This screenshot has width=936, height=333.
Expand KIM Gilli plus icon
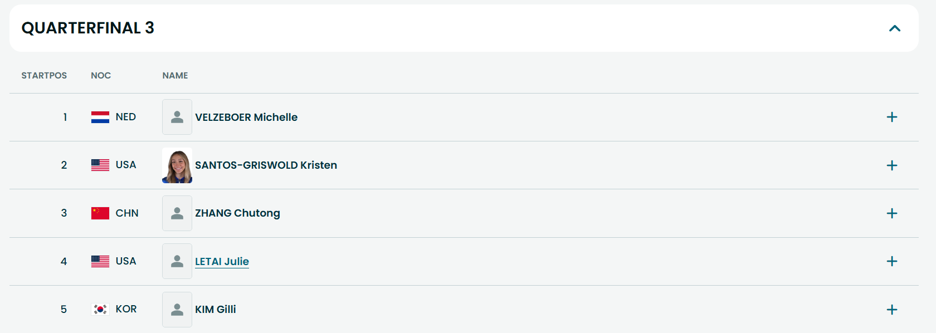[x=891, y=310]
